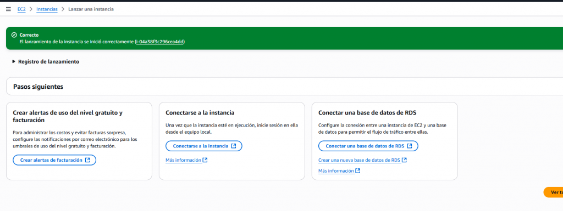Click Crear alertas de facturación button
Screen dimensions: 563x211
point(54,160)
